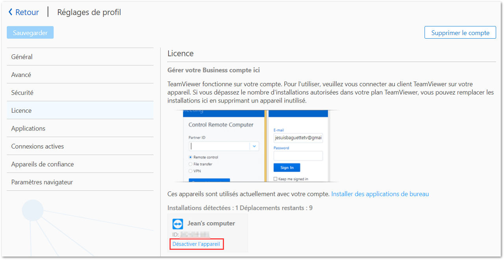This screenshot has width=504, height=260.
Task: Open the Avancé settings section
Action: pos(80,74)
